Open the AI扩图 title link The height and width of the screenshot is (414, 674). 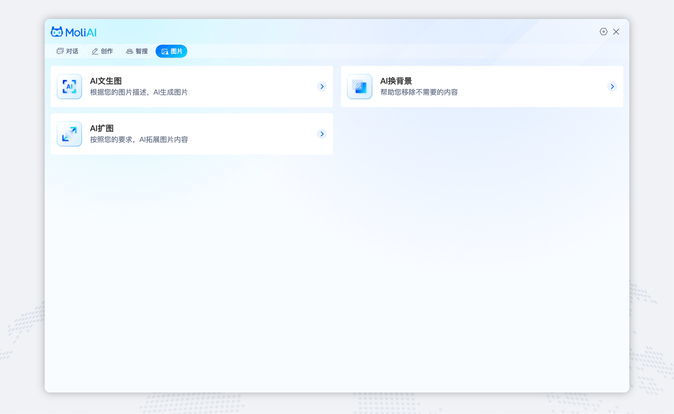(102, 129)
